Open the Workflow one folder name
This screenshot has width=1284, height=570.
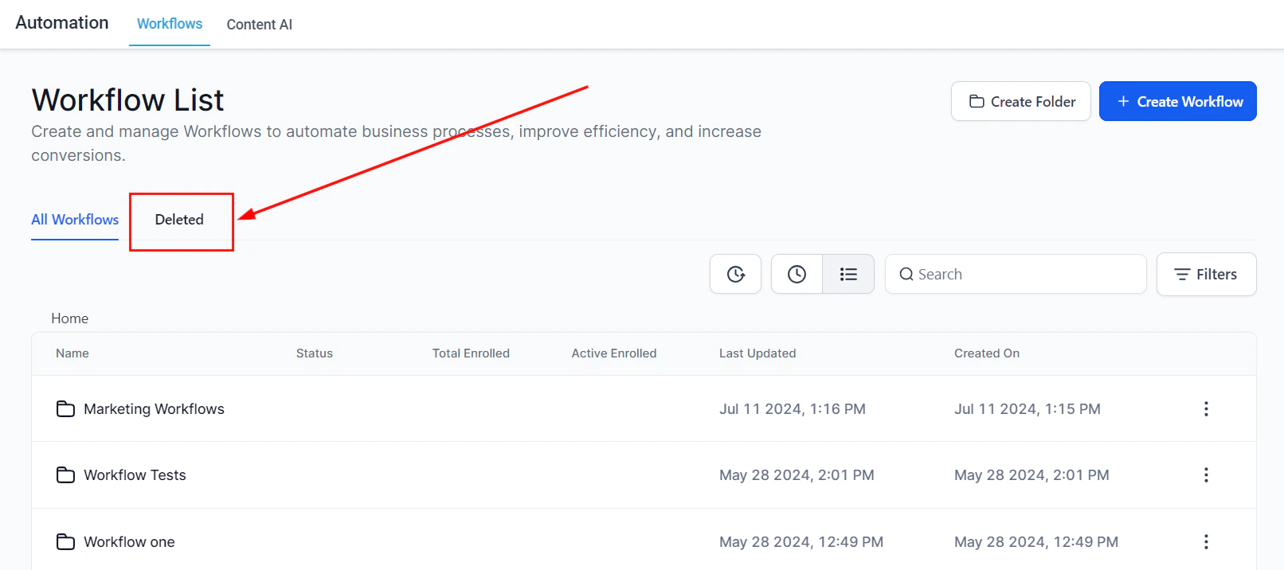(129, 542)
